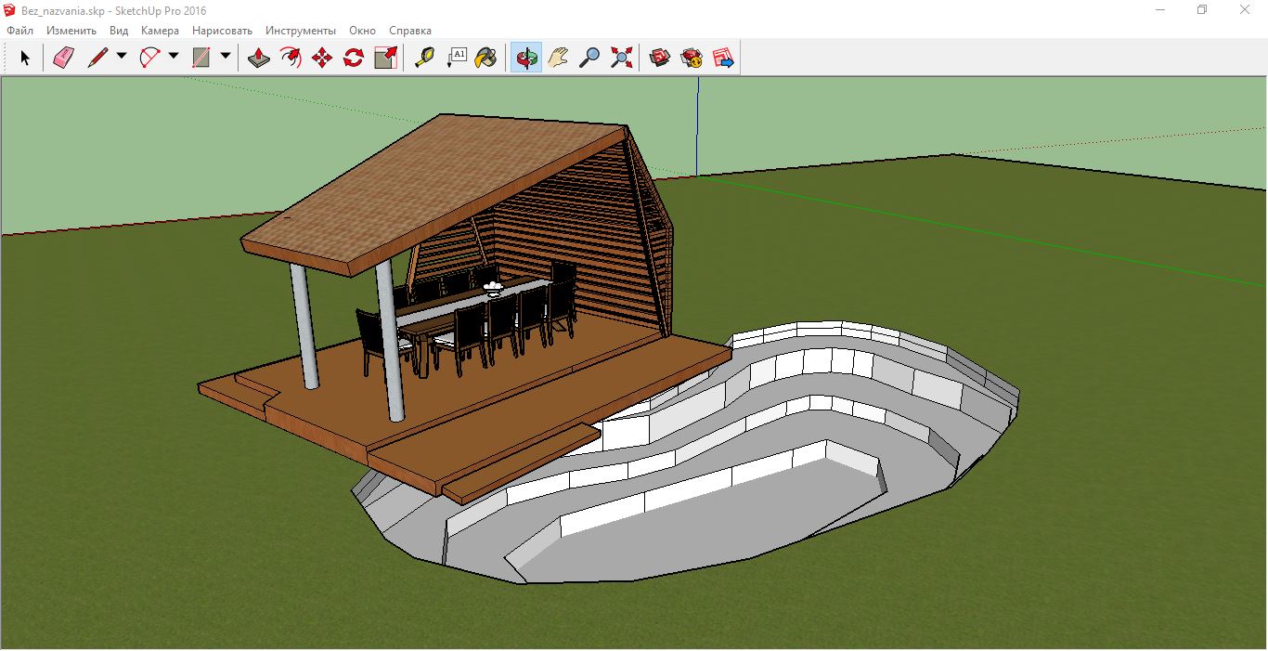The width and height of the screenshot is (1268, 651).
Task: Select the Tape Measure tool
Action: tap(424, 59)
